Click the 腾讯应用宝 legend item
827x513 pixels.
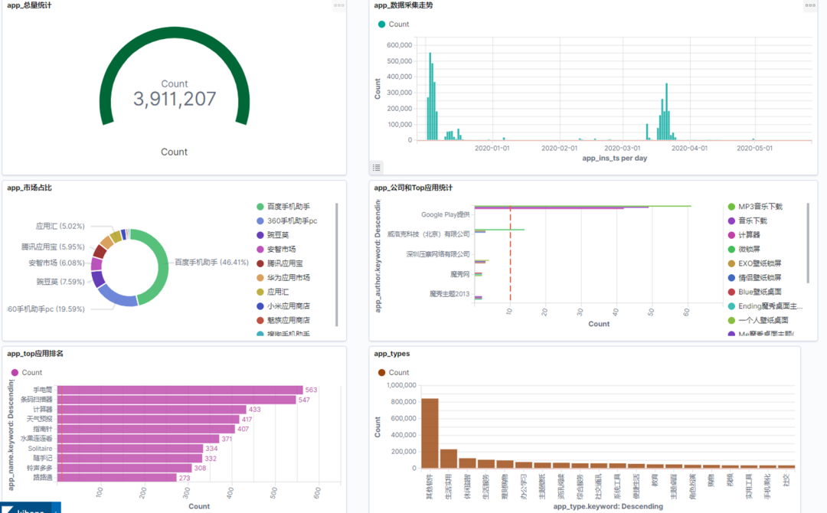point(279,263)
